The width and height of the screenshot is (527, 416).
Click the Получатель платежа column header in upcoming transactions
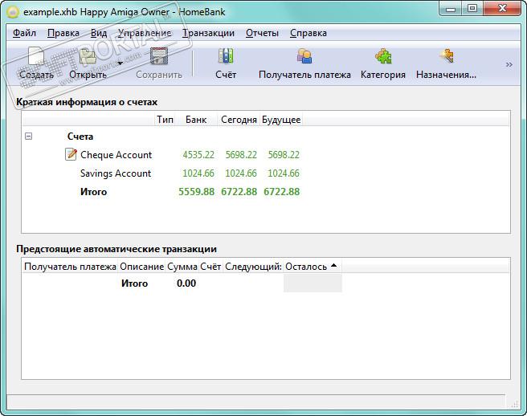70,267
